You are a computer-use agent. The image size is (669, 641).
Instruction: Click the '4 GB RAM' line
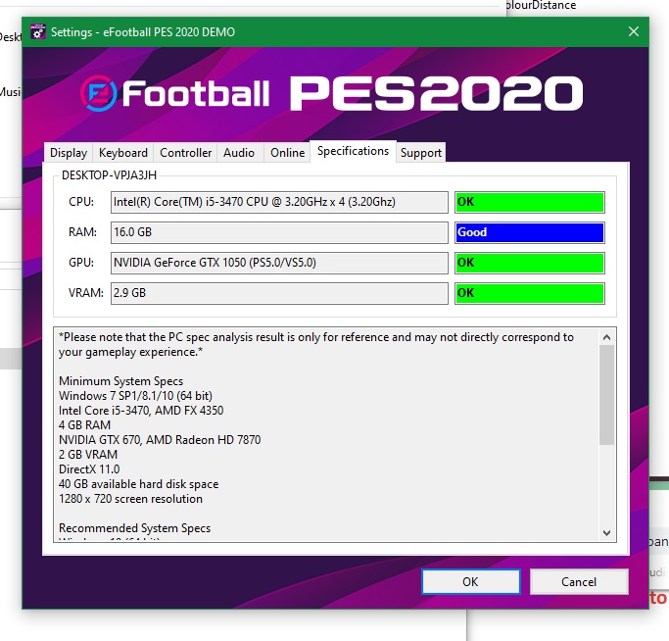click(x=85, y=425)
